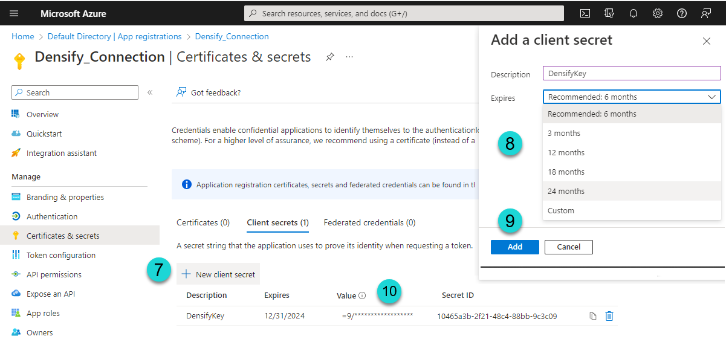Image resolution: width=726 pixels, height=342 pixels.
Task: Choose 12 months expiry option
Action: tap(632, 152)
